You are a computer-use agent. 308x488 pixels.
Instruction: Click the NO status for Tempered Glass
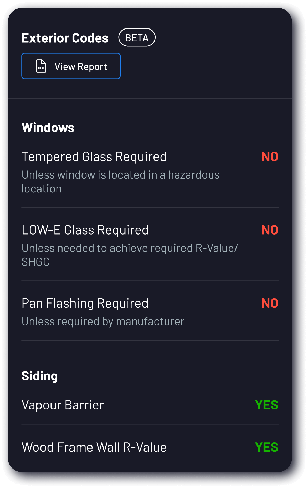point(270,157)
